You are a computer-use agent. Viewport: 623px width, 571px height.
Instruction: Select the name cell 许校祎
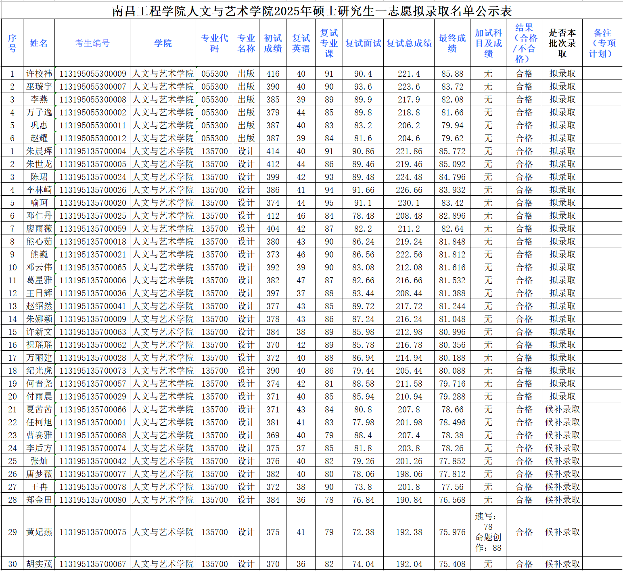[x=39, y=74]
